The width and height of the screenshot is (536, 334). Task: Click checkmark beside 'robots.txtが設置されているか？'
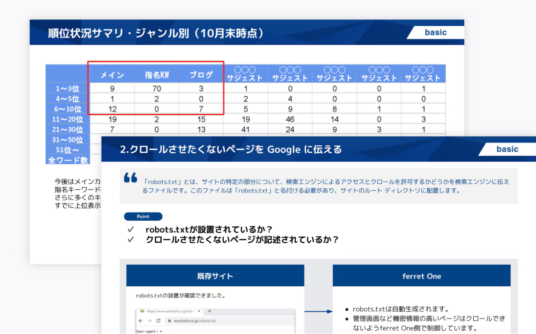[131, 229]
